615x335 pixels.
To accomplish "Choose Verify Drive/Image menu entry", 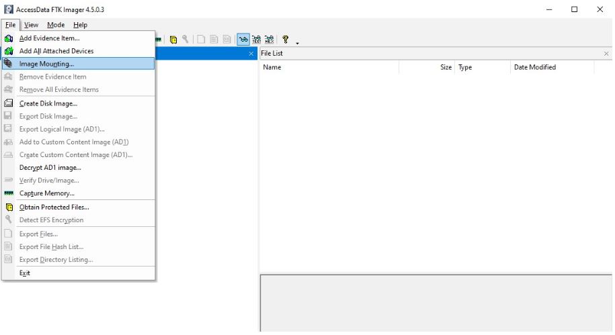I will point(78,181).
